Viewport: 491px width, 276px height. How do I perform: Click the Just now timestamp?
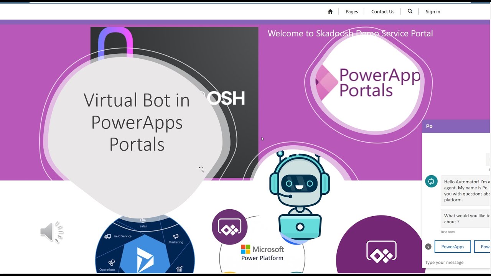[448, 232]
